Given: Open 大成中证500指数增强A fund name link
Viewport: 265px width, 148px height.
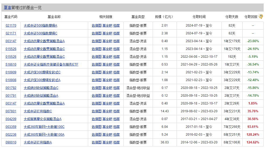Looking at the screenshot, I should pyautogui.click(x=40, y=26).
